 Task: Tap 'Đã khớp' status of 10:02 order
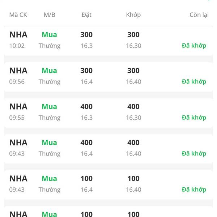point(194,46)
